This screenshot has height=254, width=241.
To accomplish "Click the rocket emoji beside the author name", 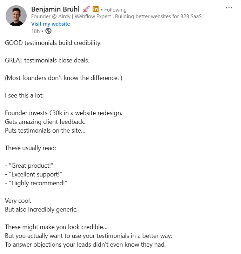I will click(x=86, y=9).
